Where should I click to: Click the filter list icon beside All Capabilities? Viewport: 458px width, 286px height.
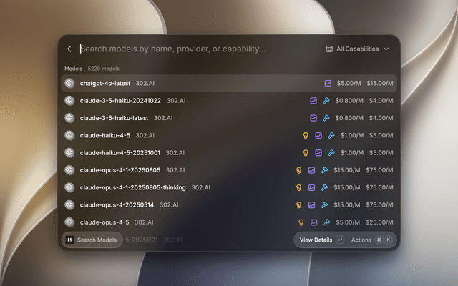pos(329,49)
